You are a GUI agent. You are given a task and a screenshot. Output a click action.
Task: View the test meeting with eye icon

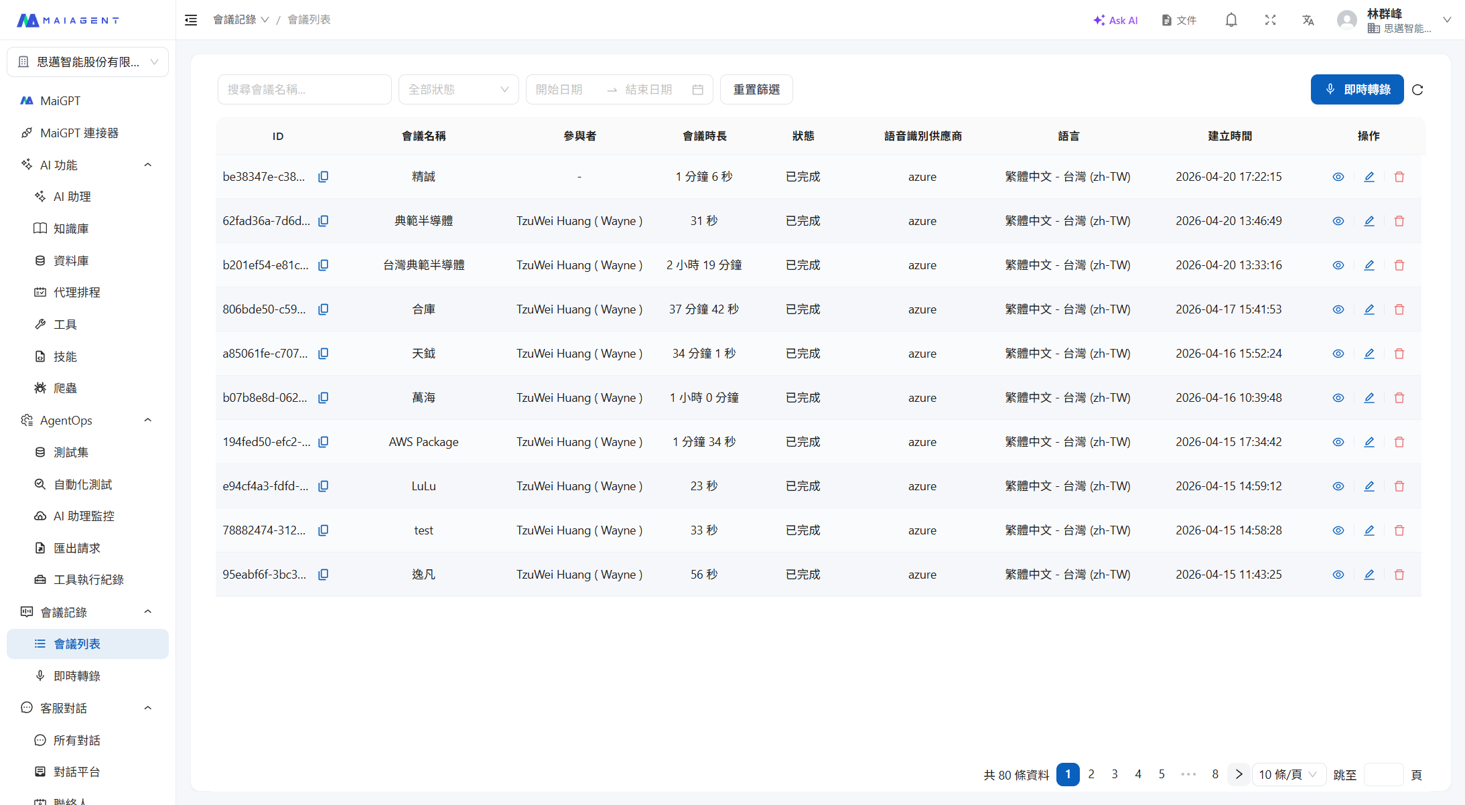pyautogui.click(x=1338, y=530)
